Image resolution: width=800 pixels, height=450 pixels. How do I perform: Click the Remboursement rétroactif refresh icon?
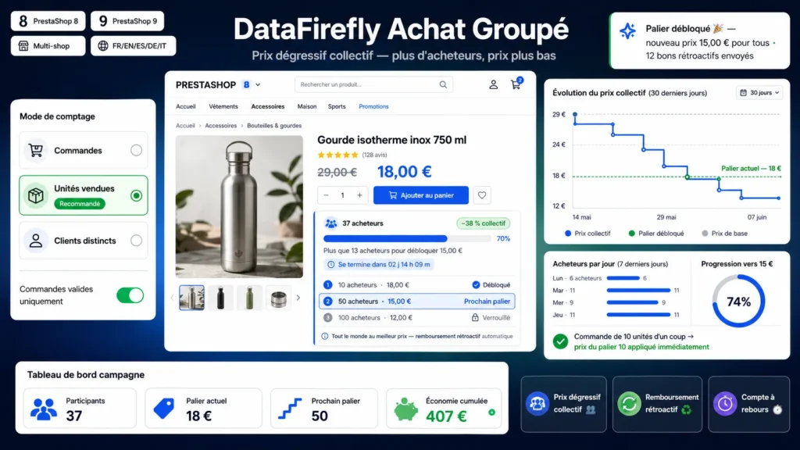coord(629,404)
